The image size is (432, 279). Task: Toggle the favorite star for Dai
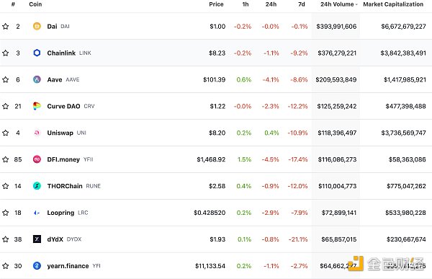[6, 26]
